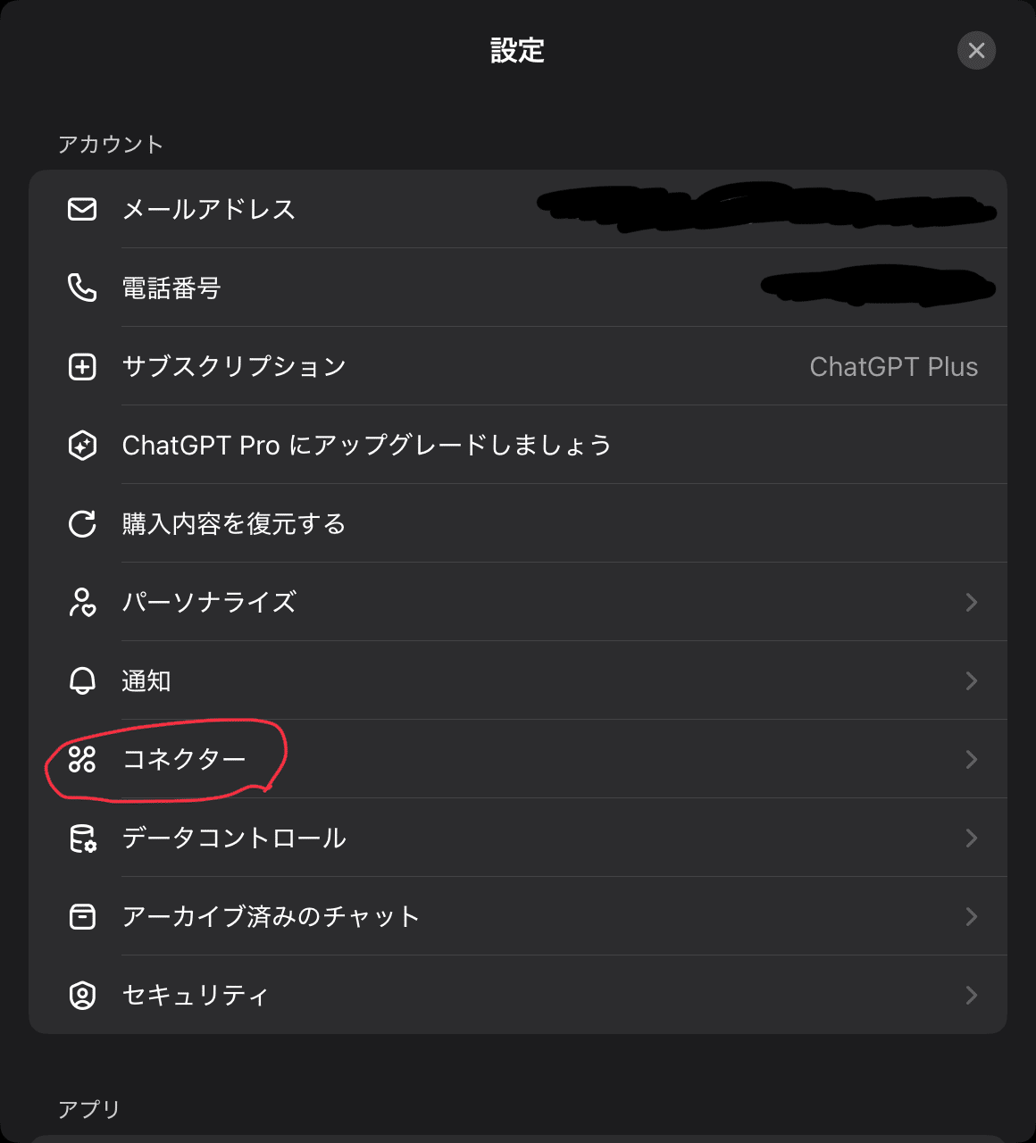This screenshot has width=1036, height=1143.
Task: Open セキュリティ via its chevron arrow
Action: (973, 995)
